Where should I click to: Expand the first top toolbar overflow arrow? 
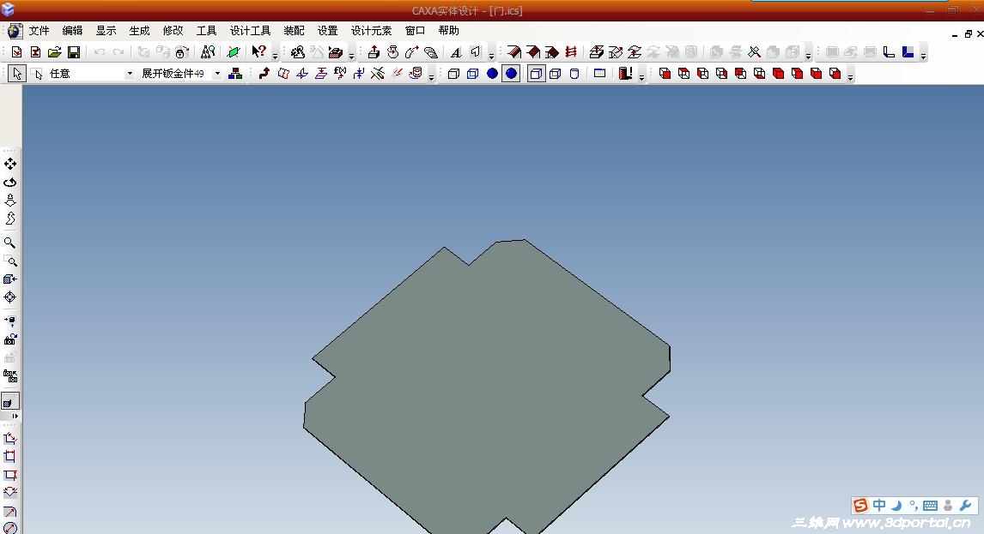point(275,57)
